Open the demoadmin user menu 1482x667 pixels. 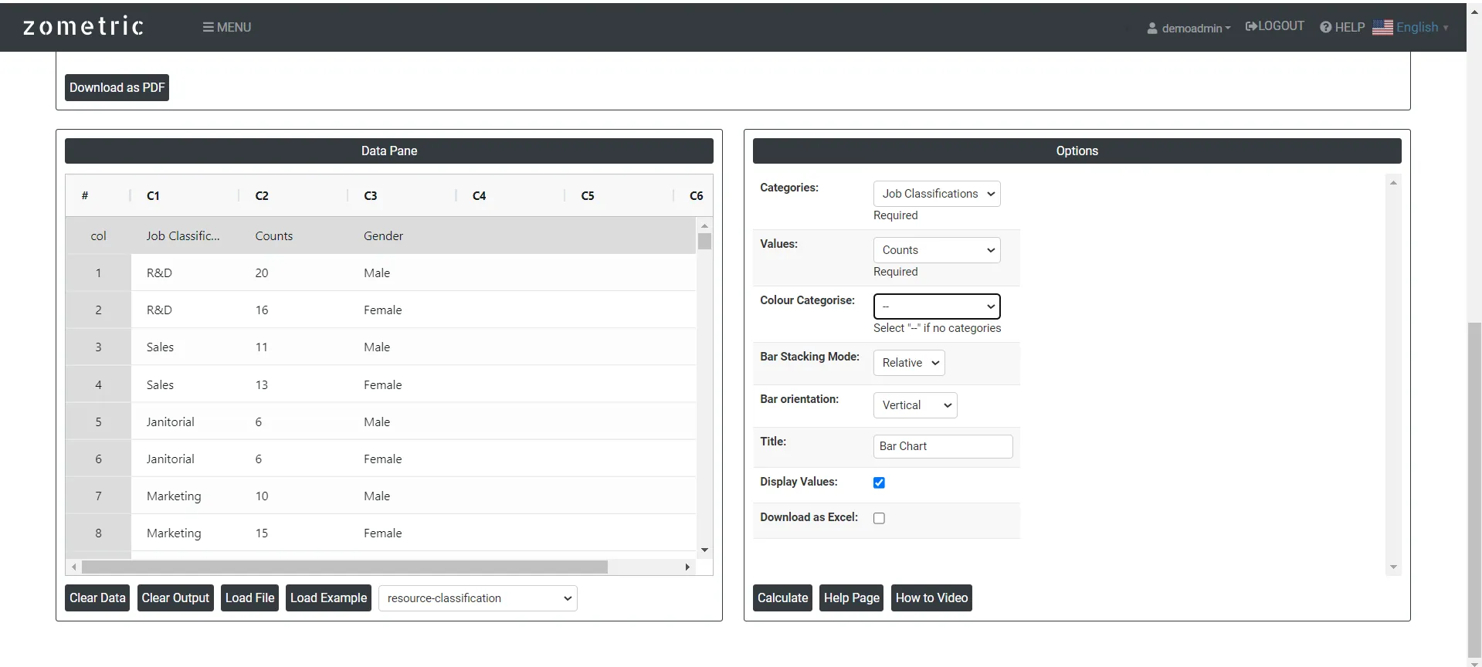[1189, 28]
